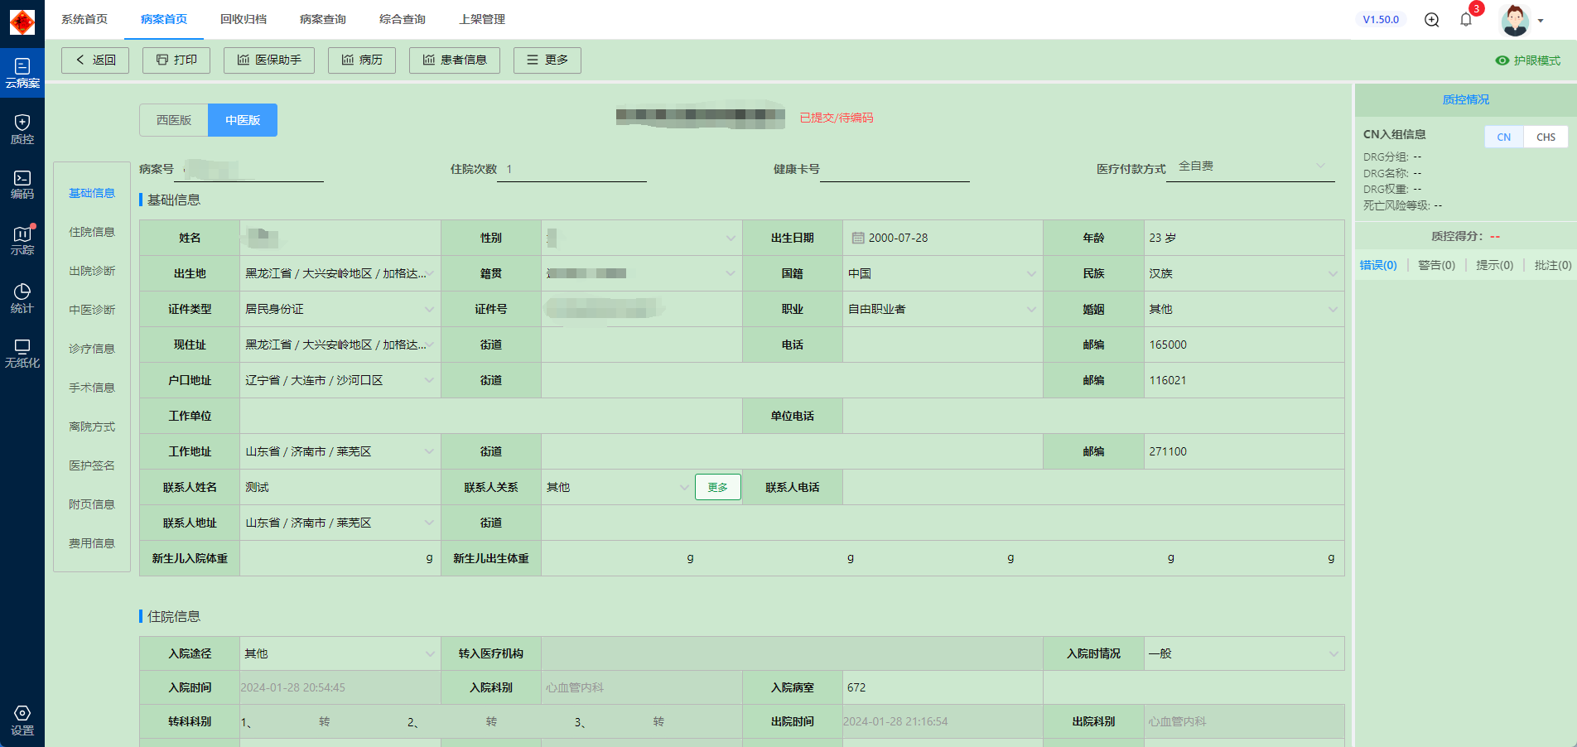Open 设置 at sidebar bottom
Screen dimensions: 1577x747
[22, 720]
